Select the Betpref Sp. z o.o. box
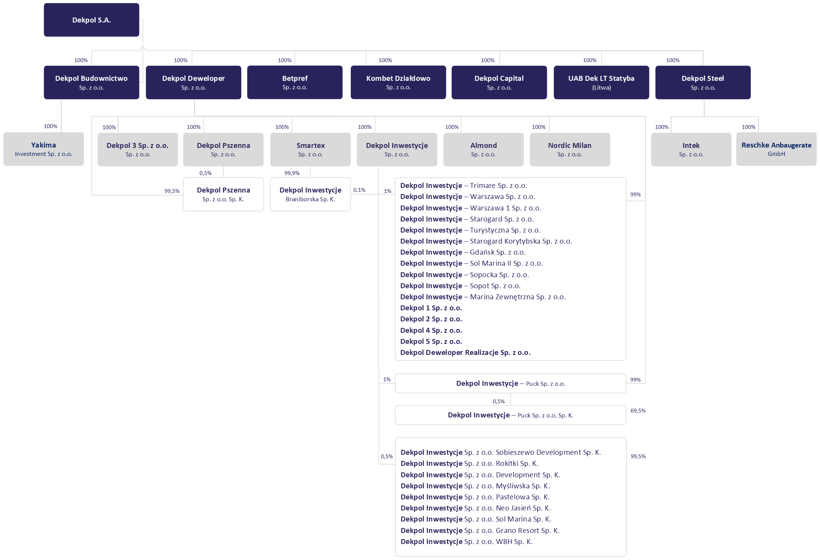820x560 pixels. point(294,82)
